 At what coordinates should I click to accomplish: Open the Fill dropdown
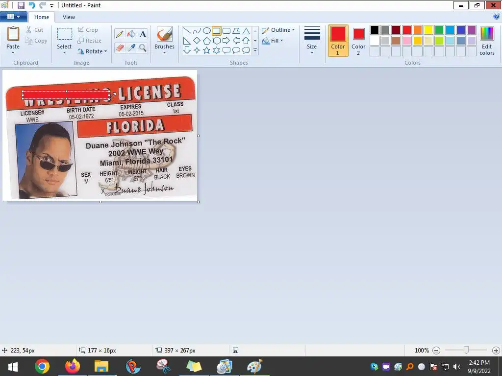click(273, 41)
